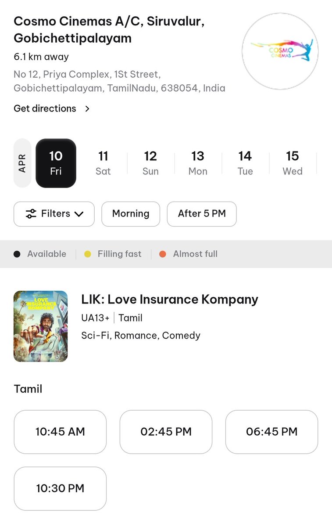Click the Almost full orange dot

click(163, 254)
